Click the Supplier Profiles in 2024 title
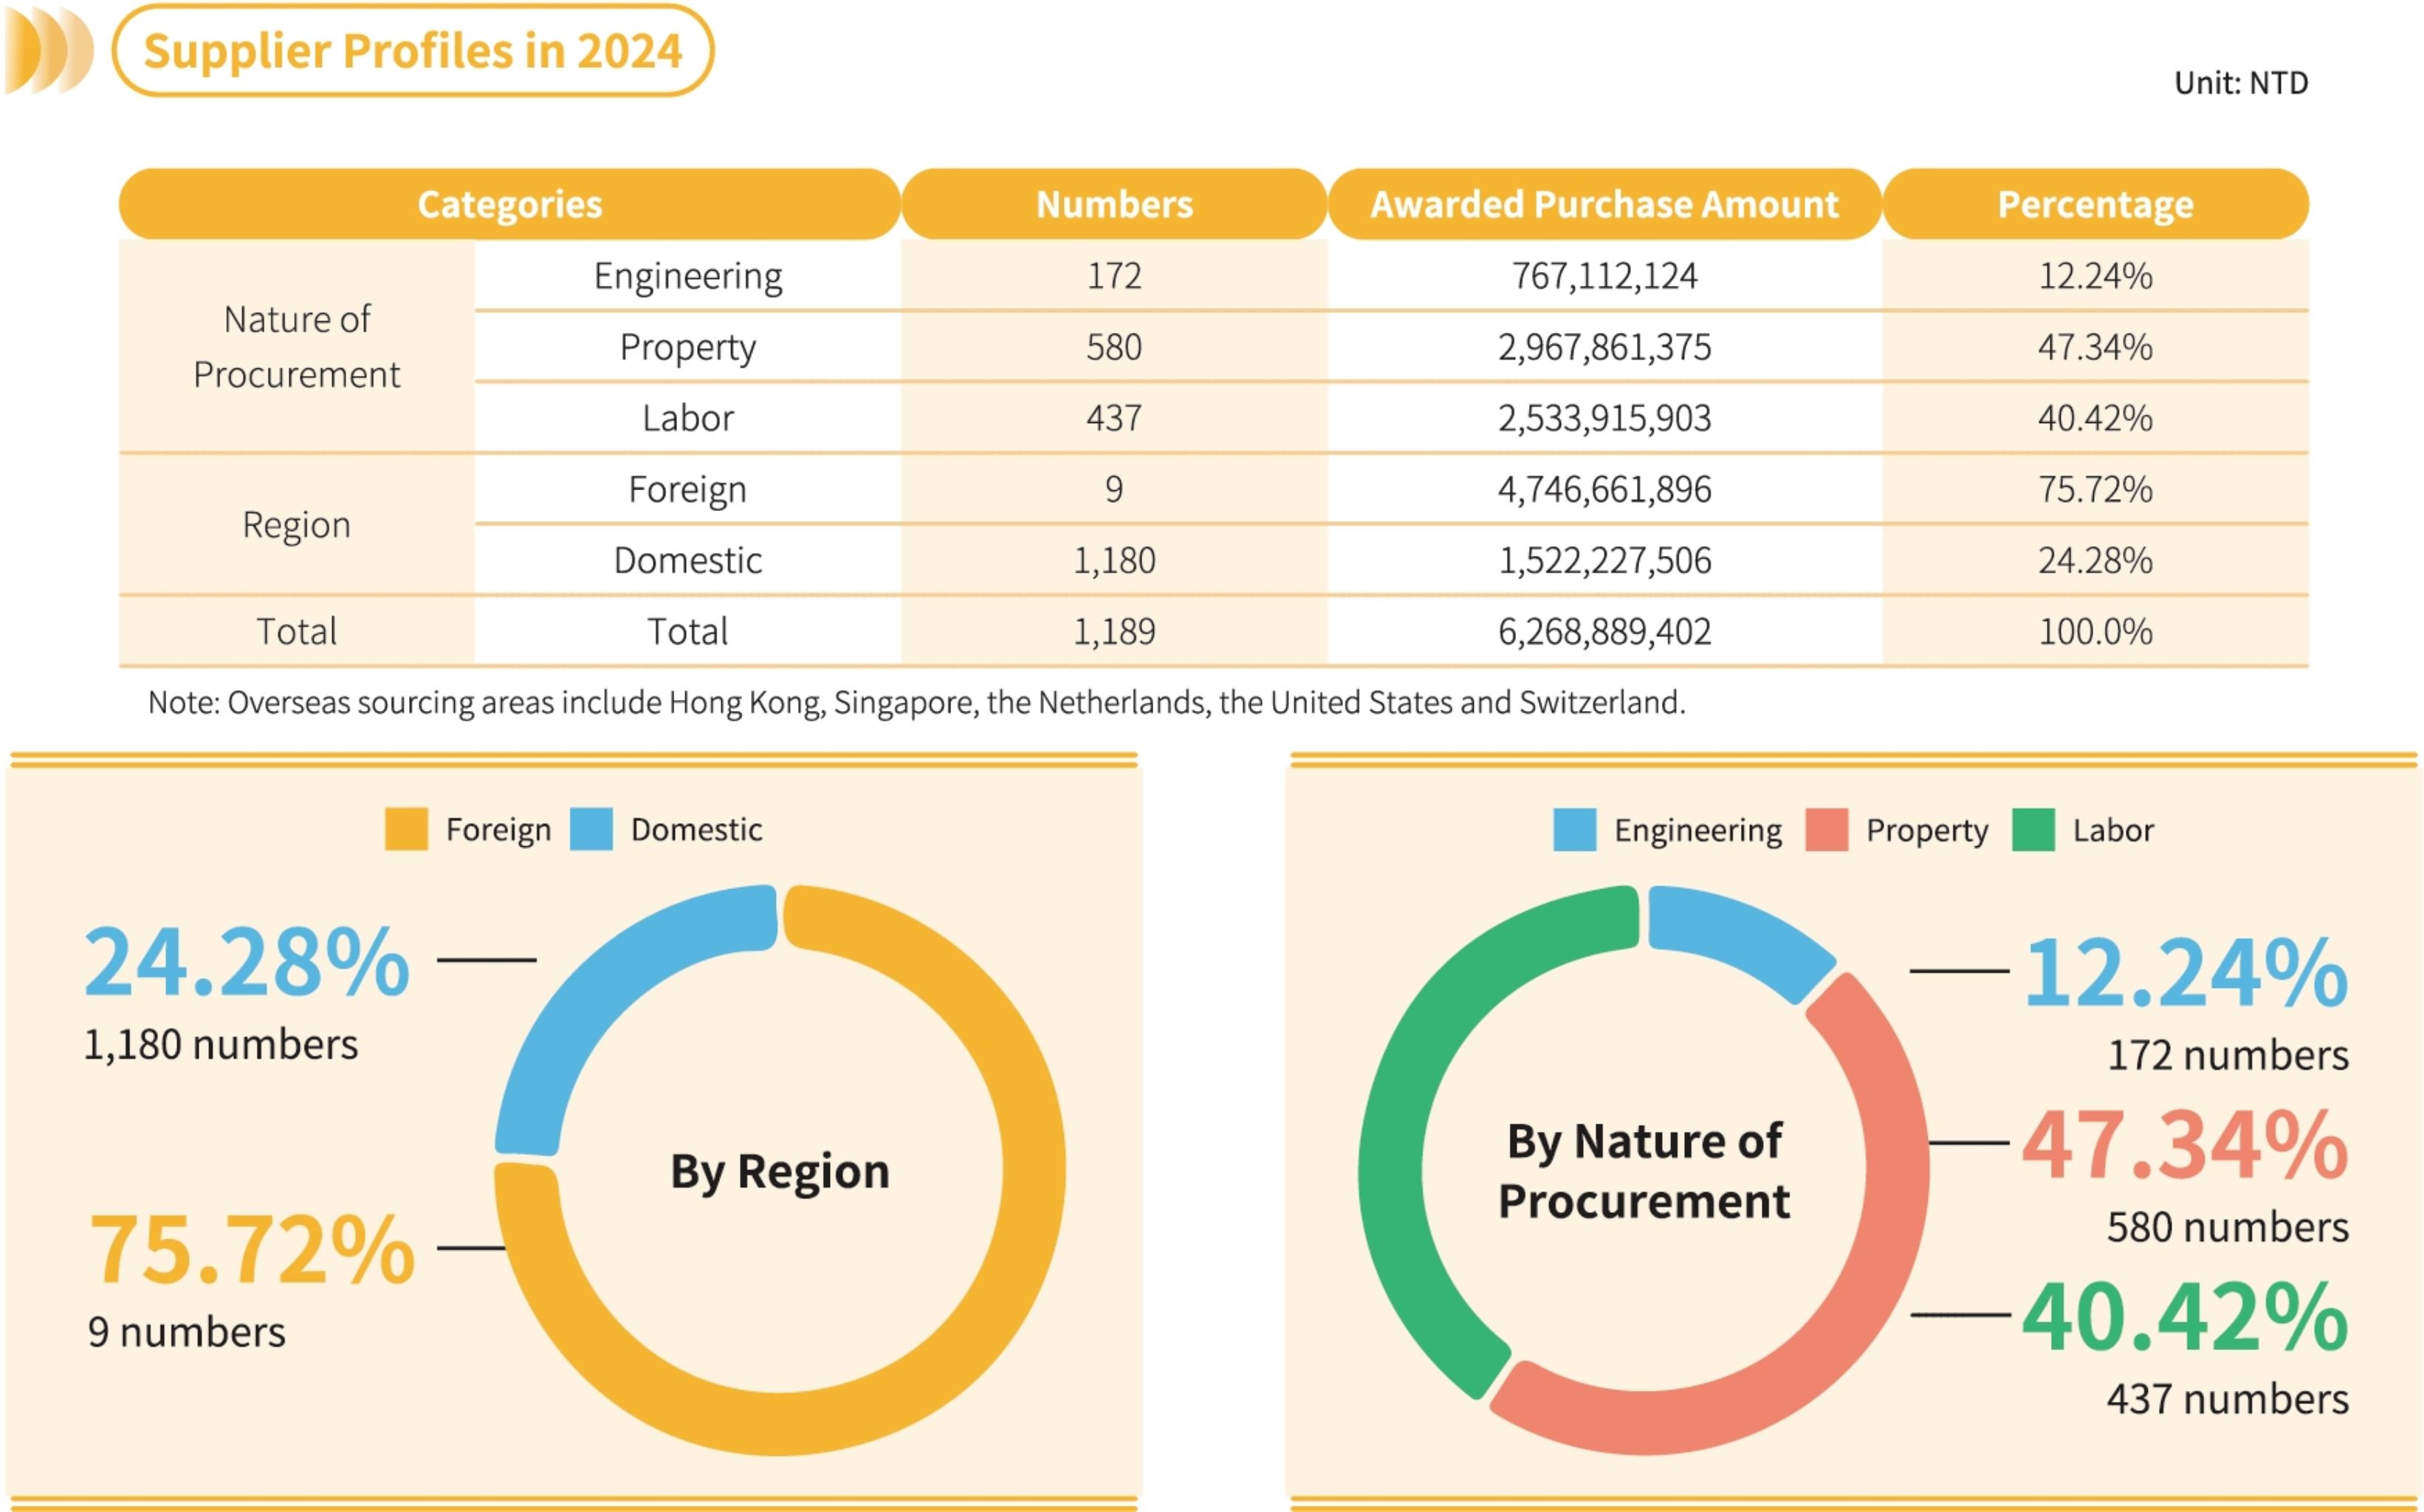Viewport: 2424px width, 1512px height. coord(412,51)
